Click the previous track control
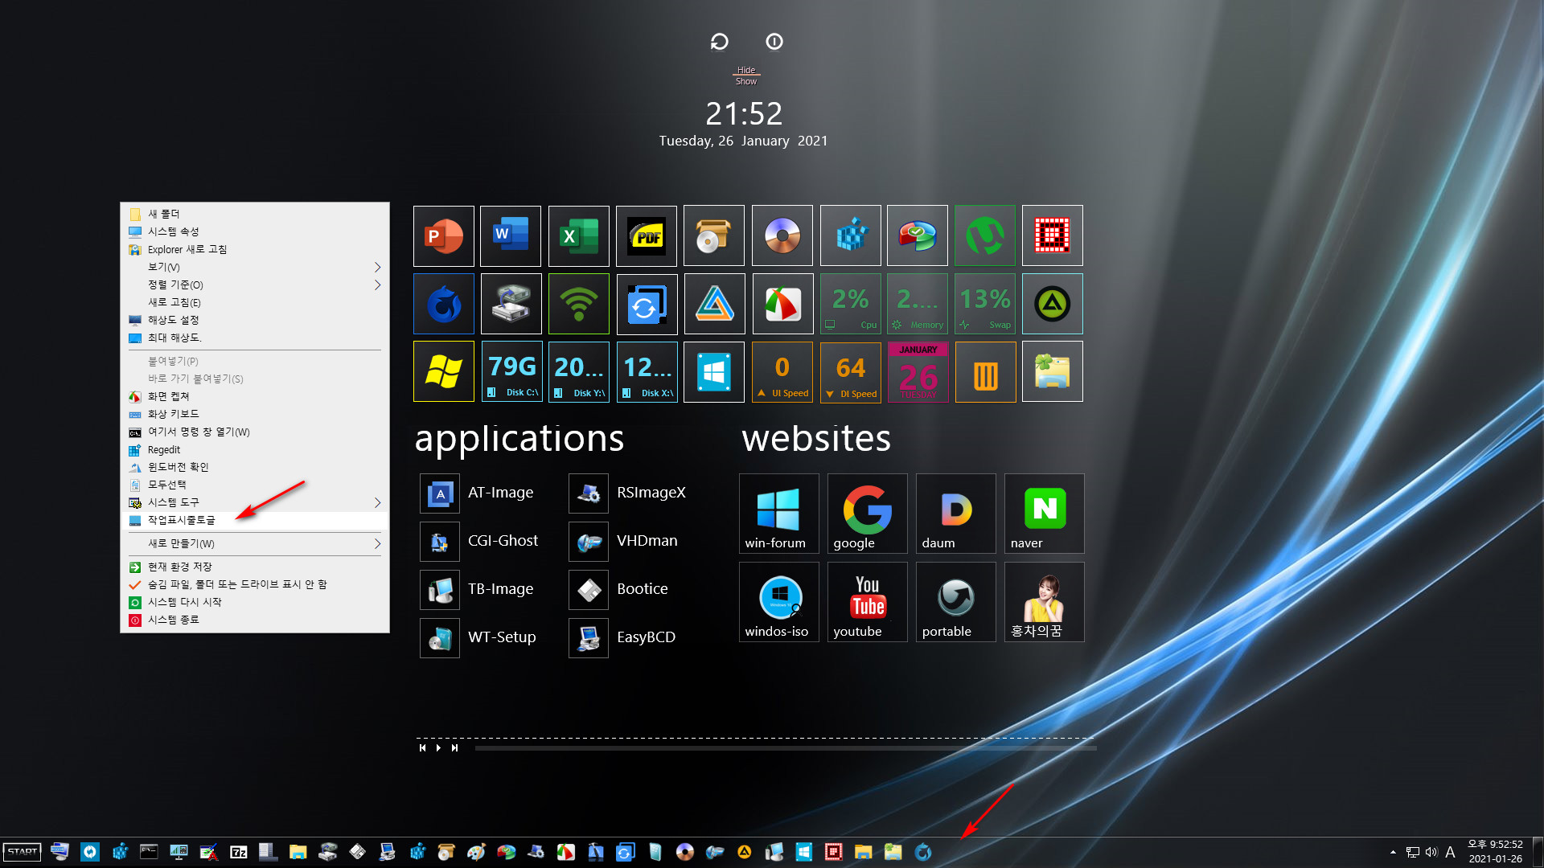The width and height of the screenshot is (1544, 868). (422, 747)
